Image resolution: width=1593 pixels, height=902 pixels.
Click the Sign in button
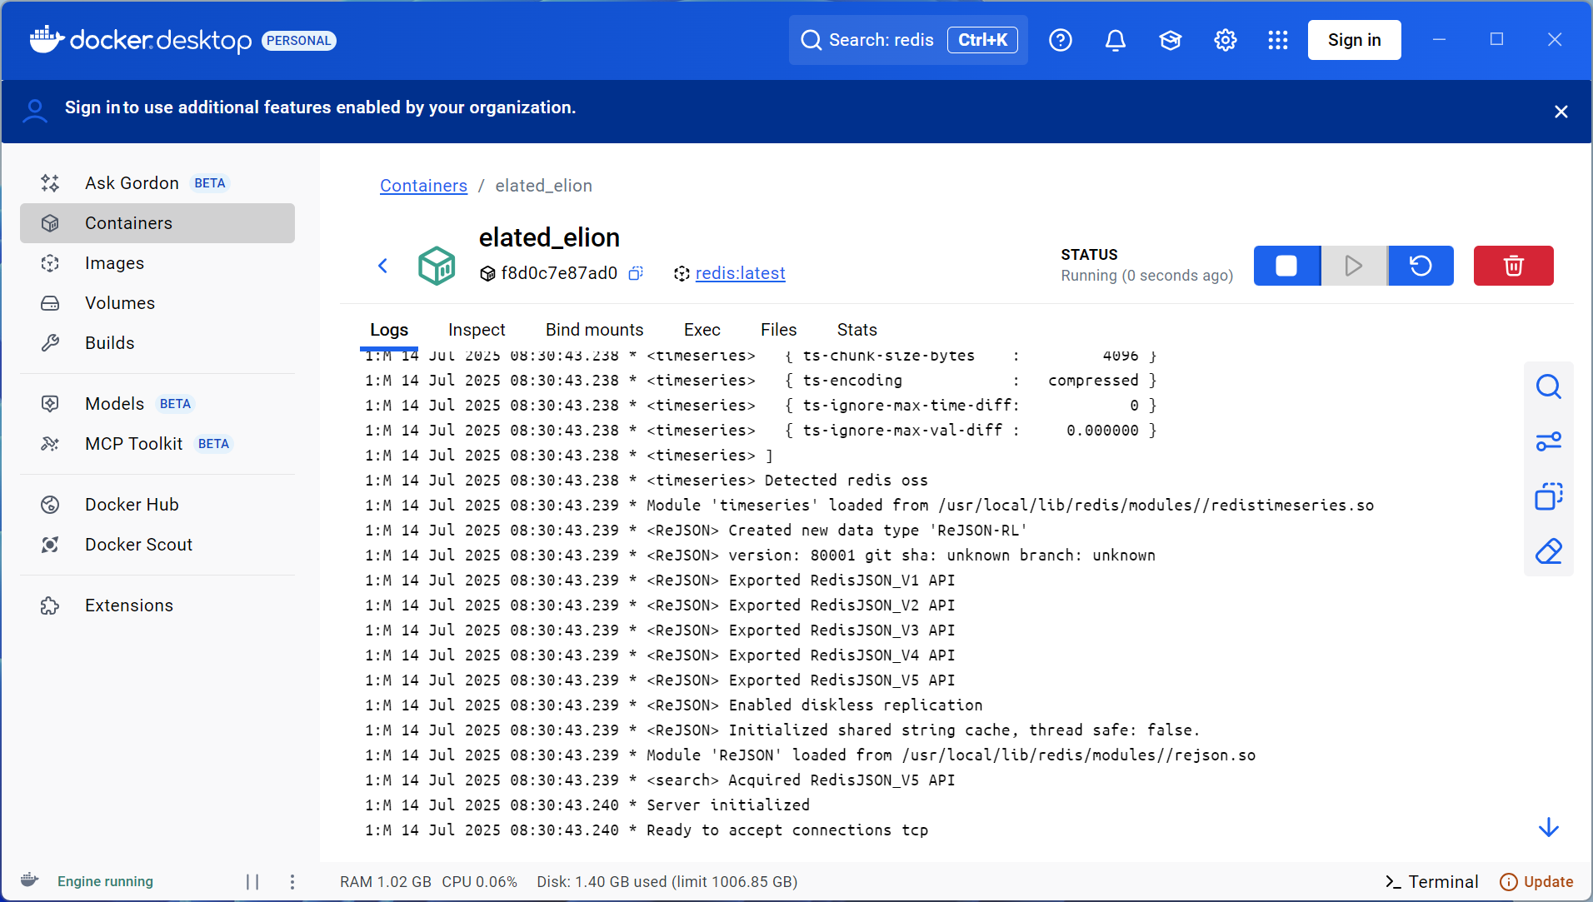(1355, 40)
